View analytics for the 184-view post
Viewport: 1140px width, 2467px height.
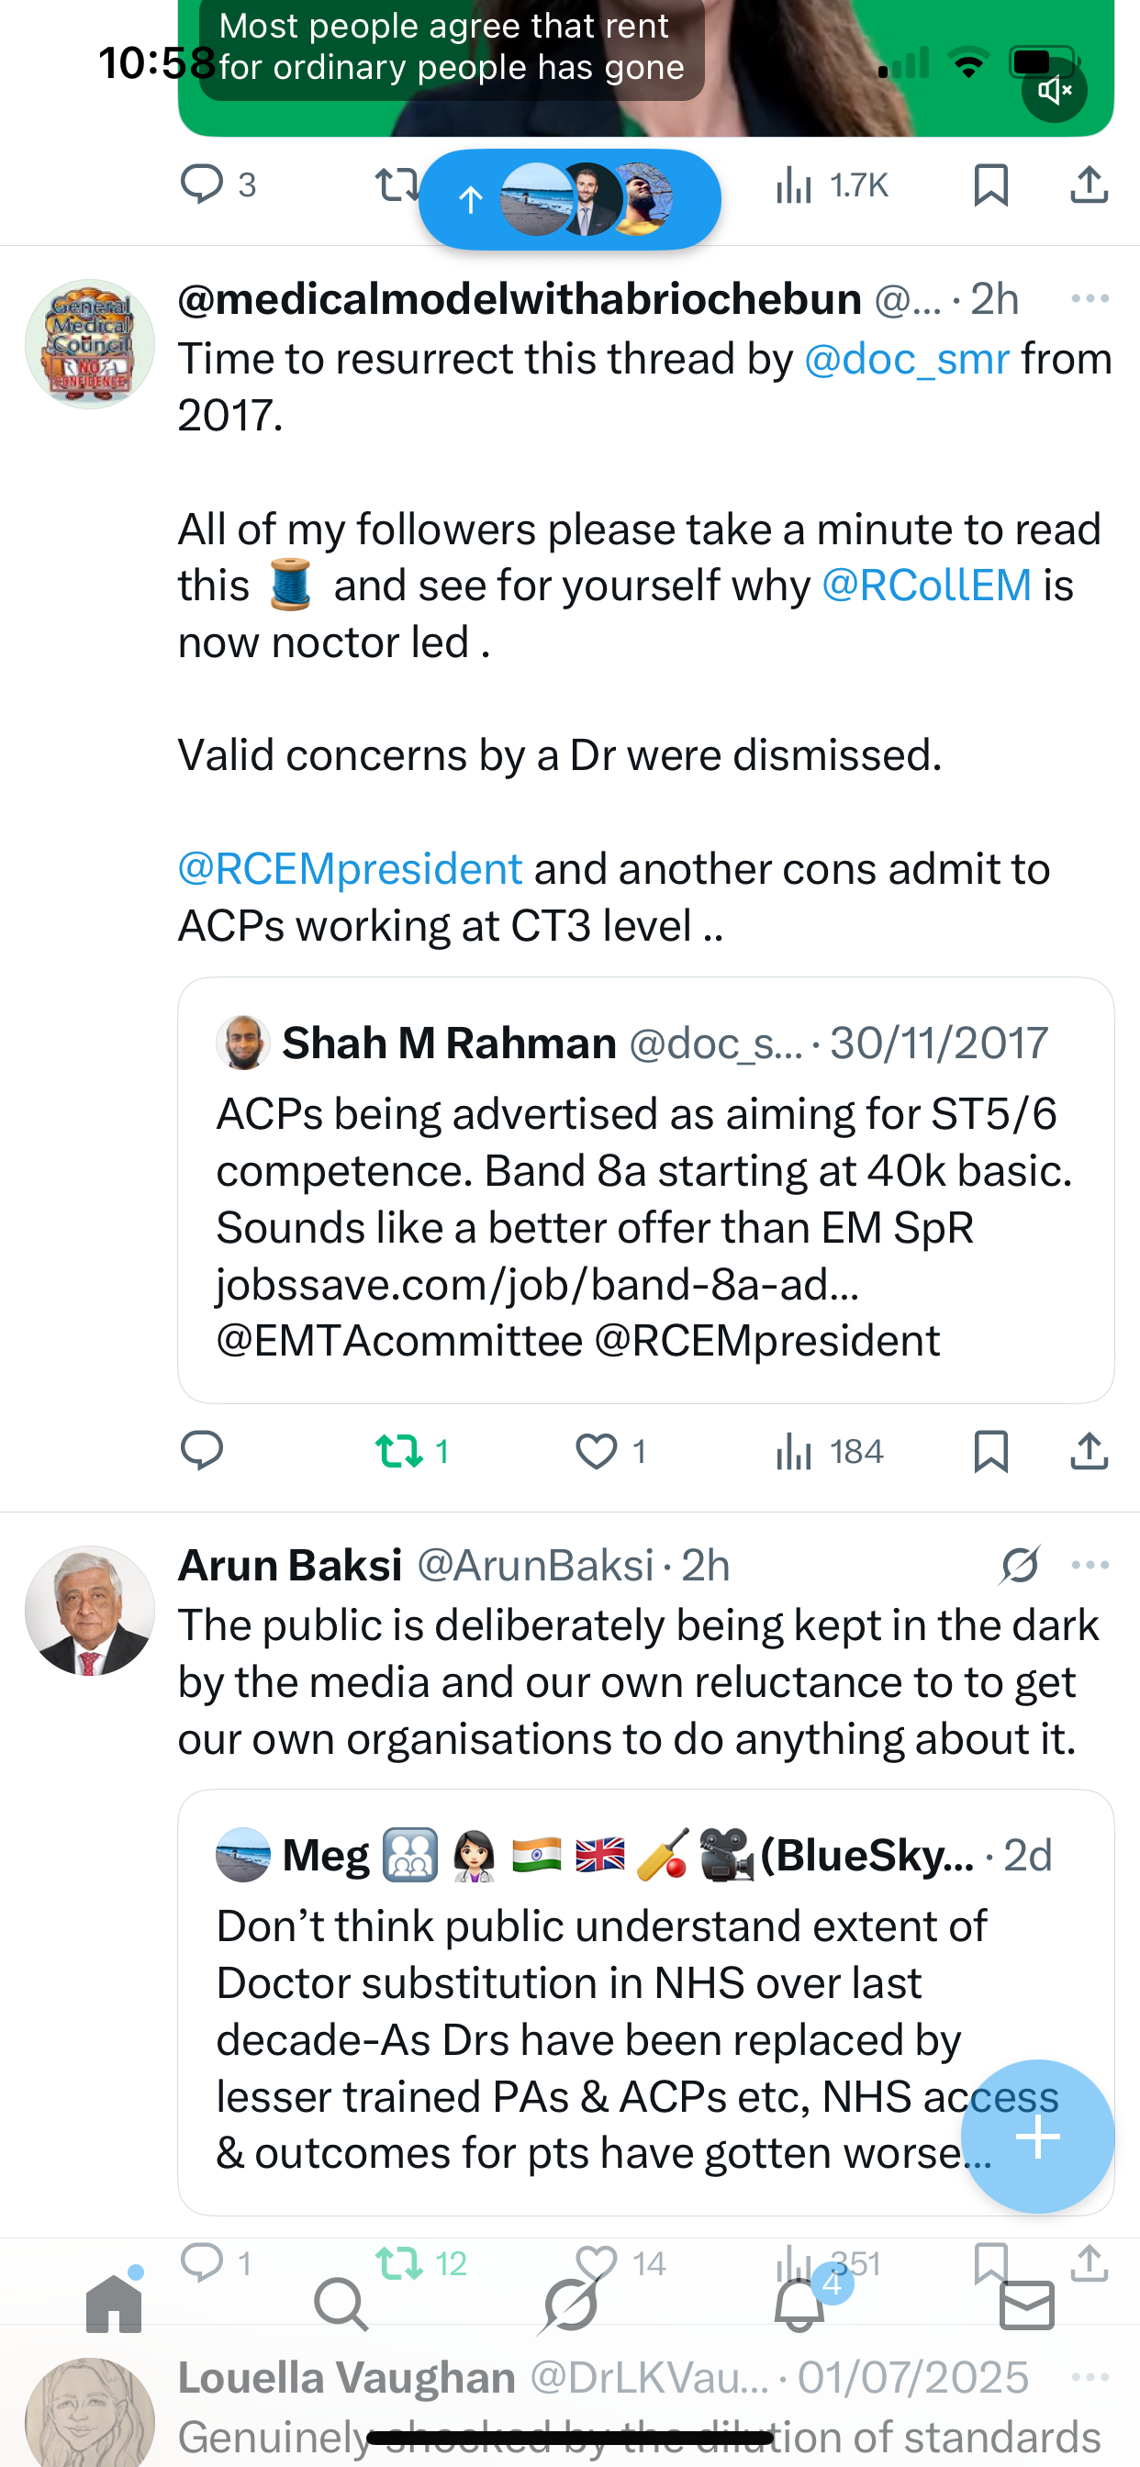[830, 1452]
